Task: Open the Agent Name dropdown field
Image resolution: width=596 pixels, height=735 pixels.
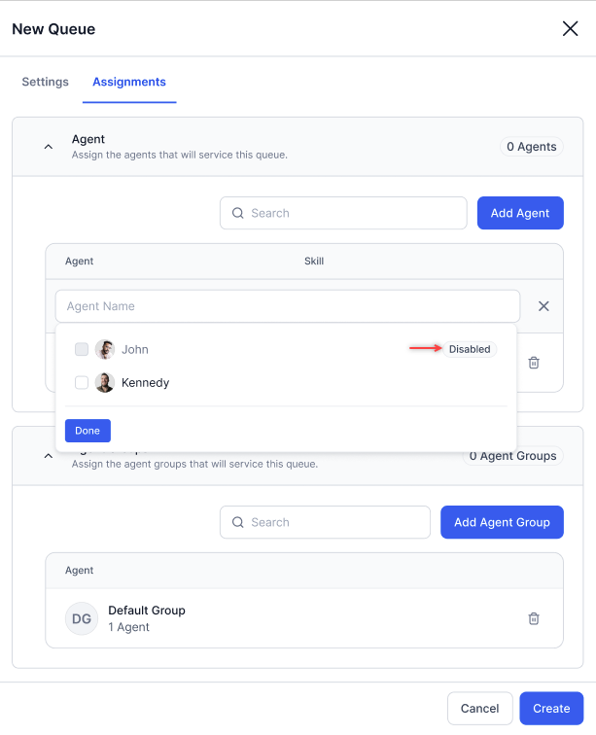Action: [288, 306]
